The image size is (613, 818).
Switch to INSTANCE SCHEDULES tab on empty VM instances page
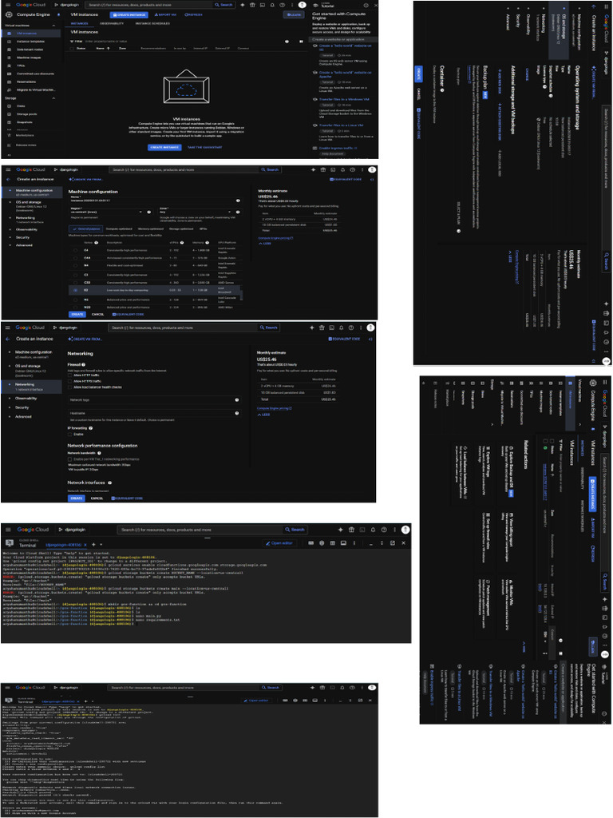pyautogui.click(x=152, y=23)
